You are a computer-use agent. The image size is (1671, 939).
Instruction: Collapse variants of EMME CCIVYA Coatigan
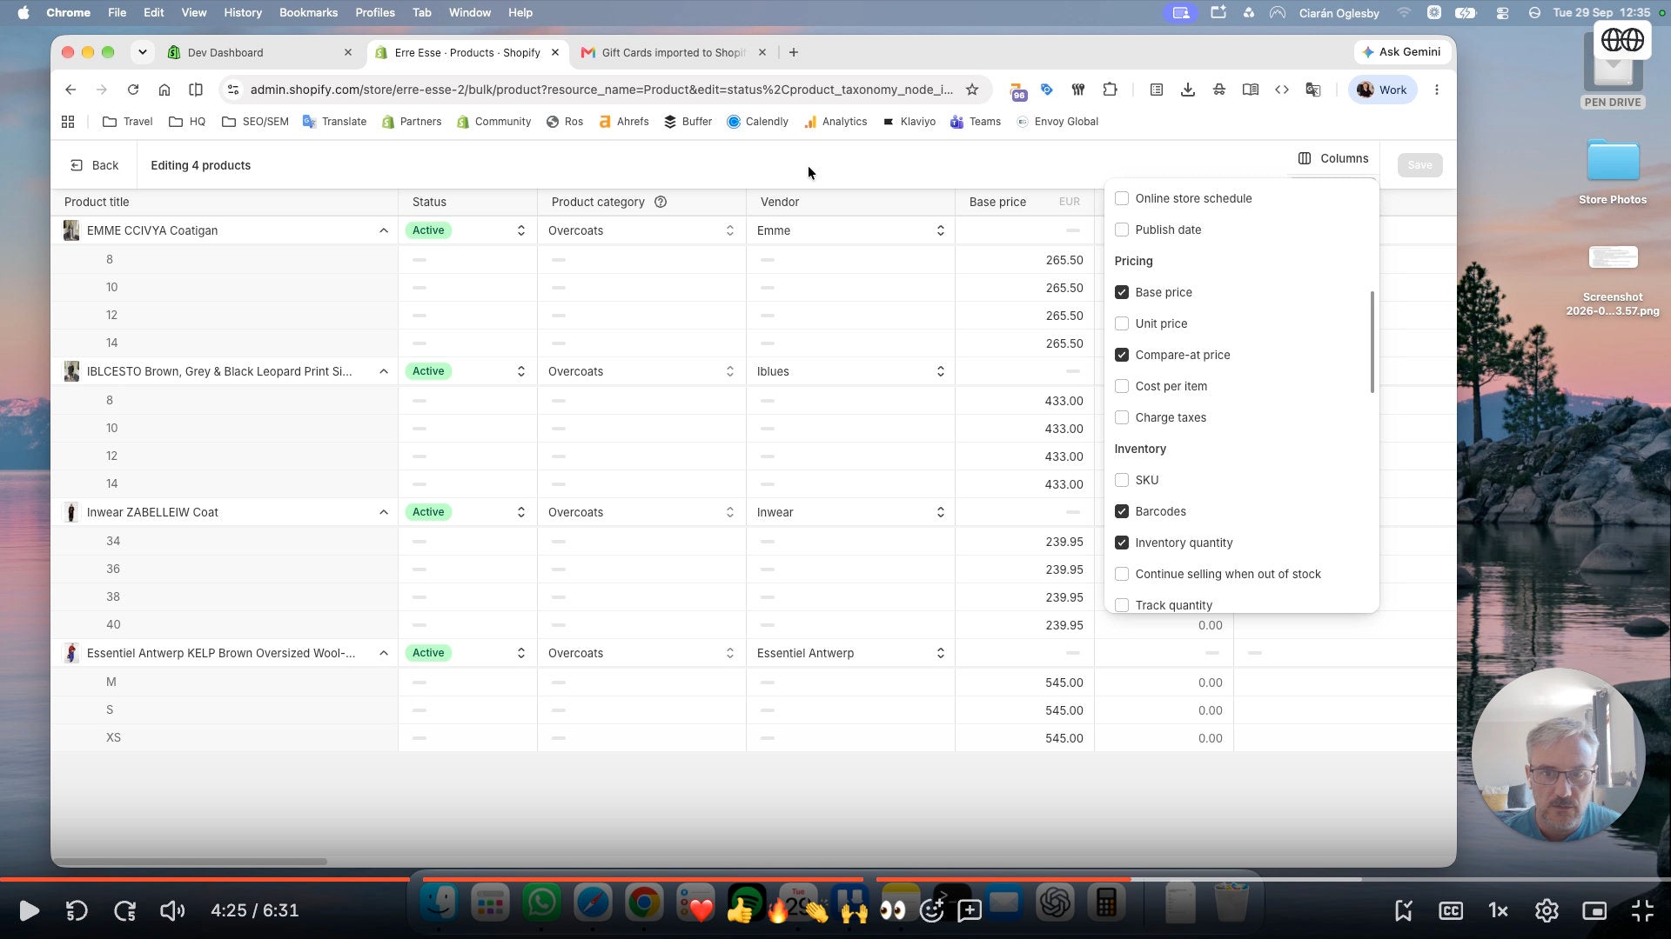pos(384,230)
